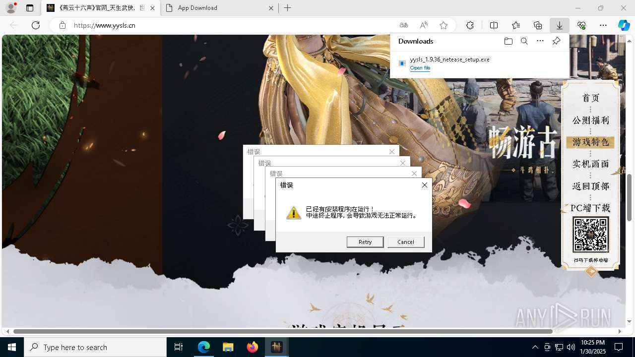635x357 pixels.
Task: Search downloads in the Downloads panel
Action: tap(524, 41)
